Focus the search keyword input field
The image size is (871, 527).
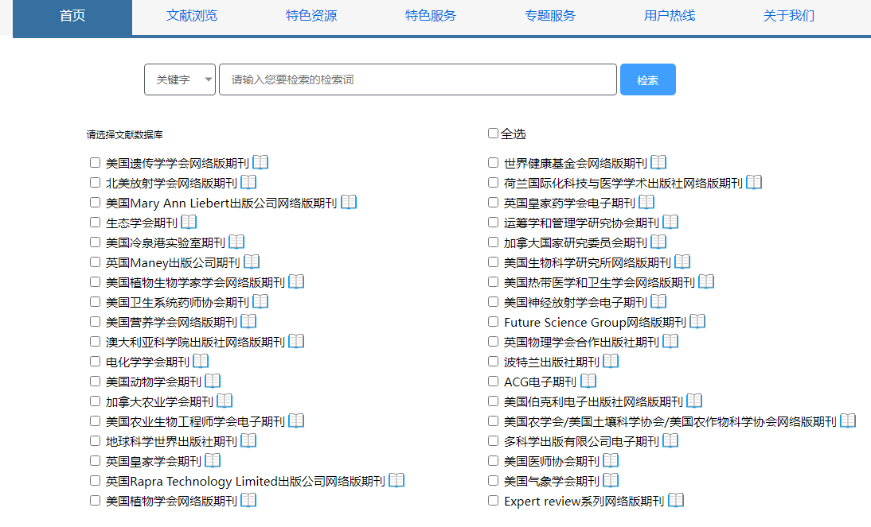[418, 79]
